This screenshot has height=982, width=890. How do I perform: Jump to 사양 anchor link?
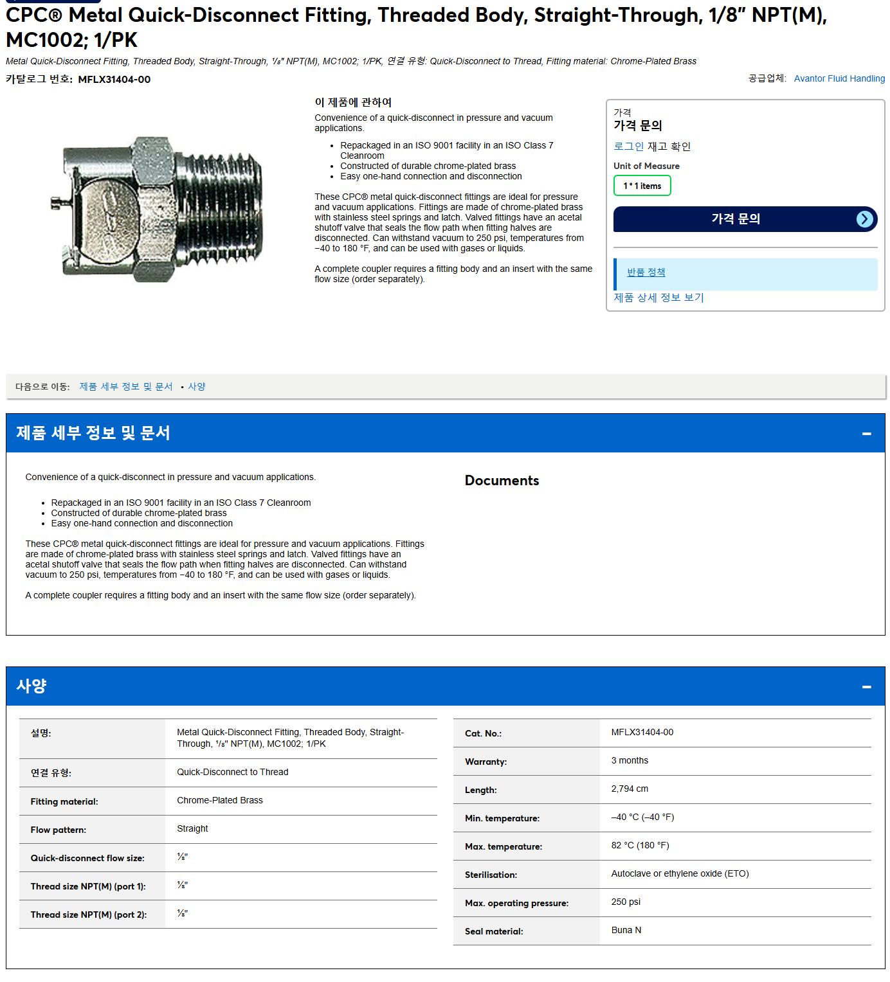(x=197, y=386)
